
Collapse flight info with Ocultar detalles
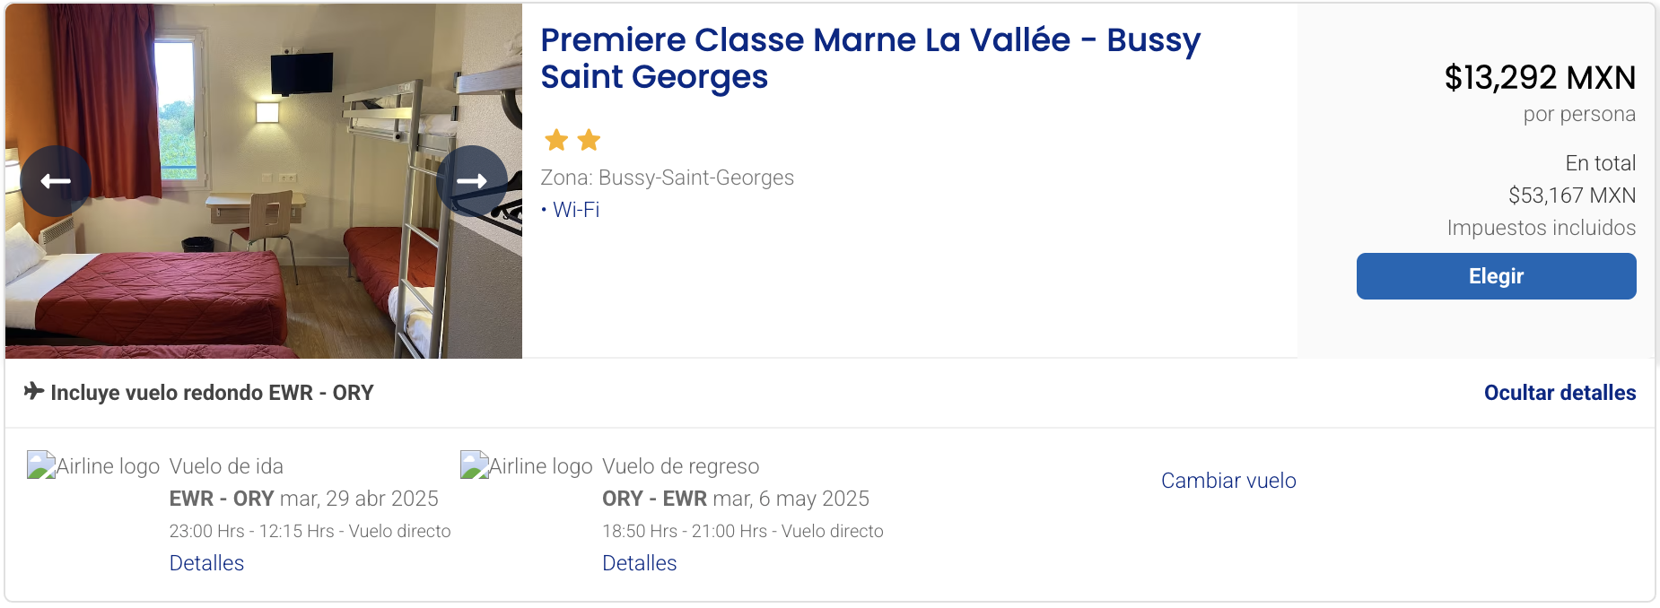[1560, 393]
